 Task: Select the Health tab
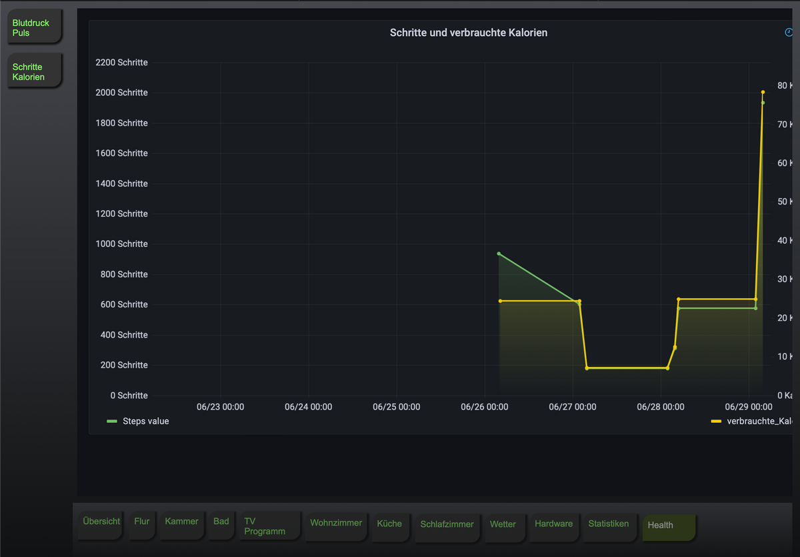pyautogui.click(x=669, y=528)
